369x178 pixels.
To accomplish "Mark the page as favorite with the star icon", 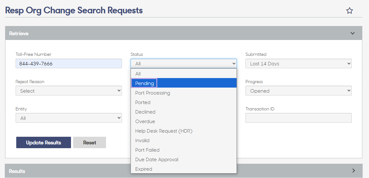I will [350, 10].
